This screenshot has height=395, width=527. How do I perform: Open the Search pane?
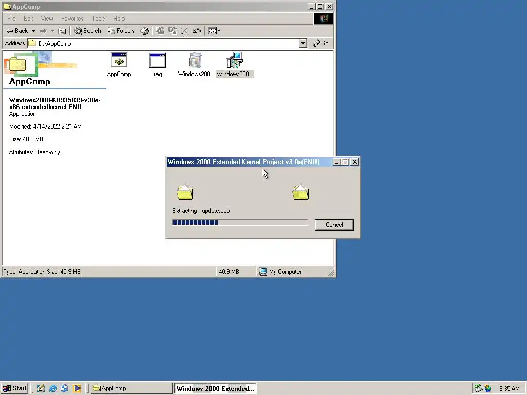(87, 31)
